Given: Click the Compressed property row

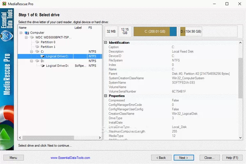Looking at the screenshot, I should click(x=171, y=100).
